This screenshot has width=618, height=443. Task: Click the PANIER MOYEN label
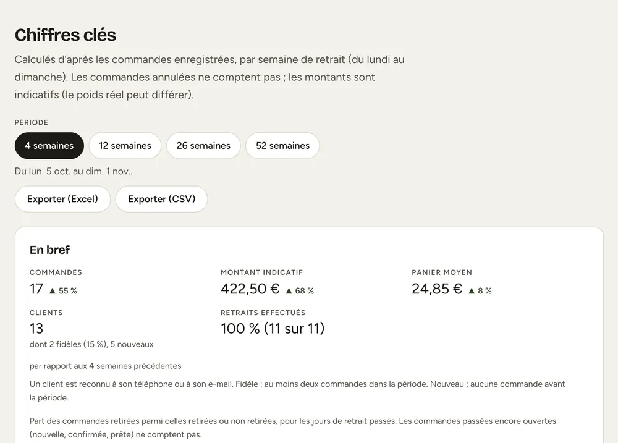[442, 272]
